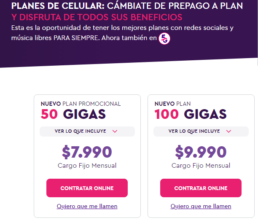Image resolution: width=258 pixels, height=220 pixels.
Task: Click chevron arrow on 100 Gigas plan
Action: click(x=229, y=131)
